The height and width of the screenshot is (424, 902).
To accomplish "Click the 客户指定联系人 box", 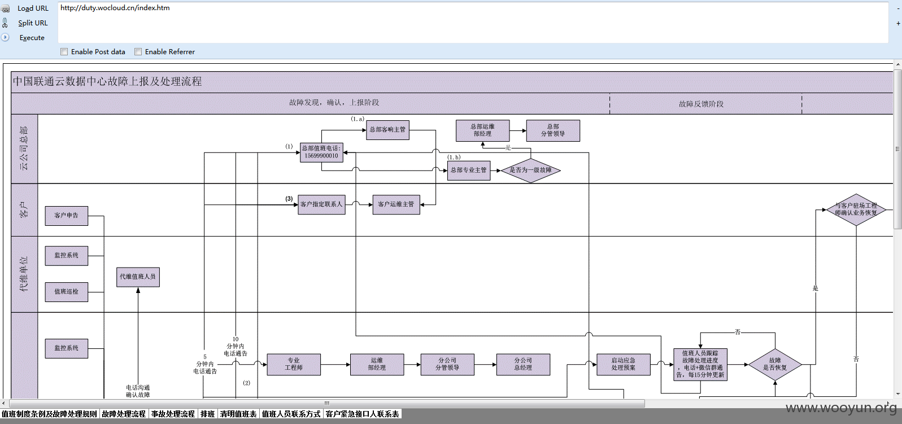I will 321,204.
